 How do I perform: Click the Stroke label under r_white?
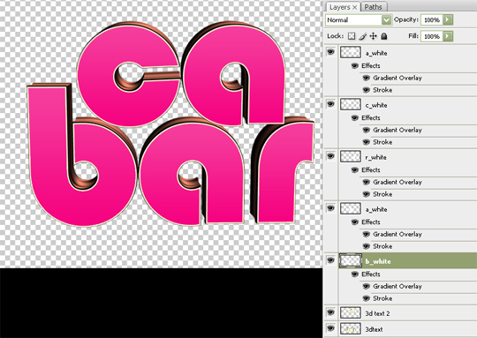pyautogui.click(x=382, y=194)
